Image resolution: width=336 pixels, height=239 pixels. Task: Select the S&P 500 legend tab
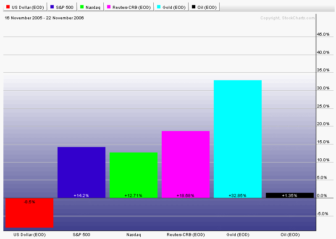(62, 7)
